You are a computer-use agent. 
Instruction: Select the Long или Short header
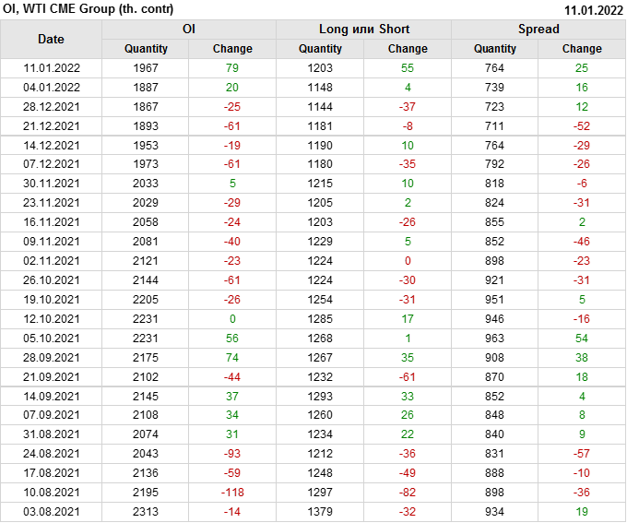point(363,29)
